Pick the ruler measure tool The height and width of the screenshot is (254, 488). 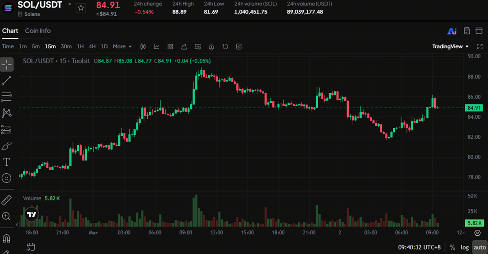[7, 200]
